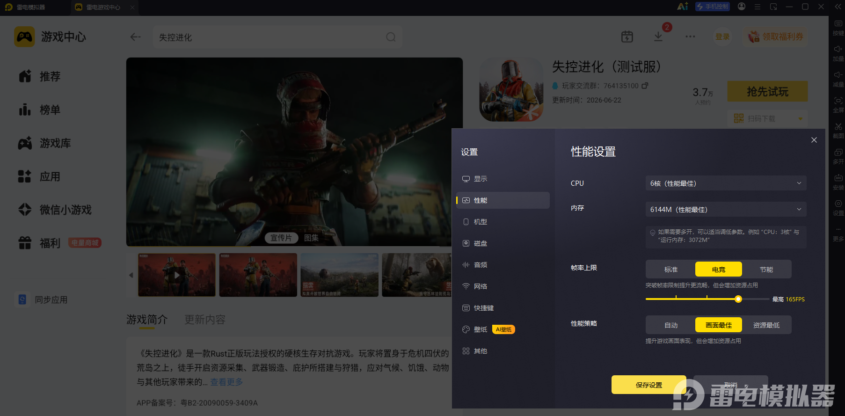Open 微信小游戏 in the sidebar

click(55, 210)
